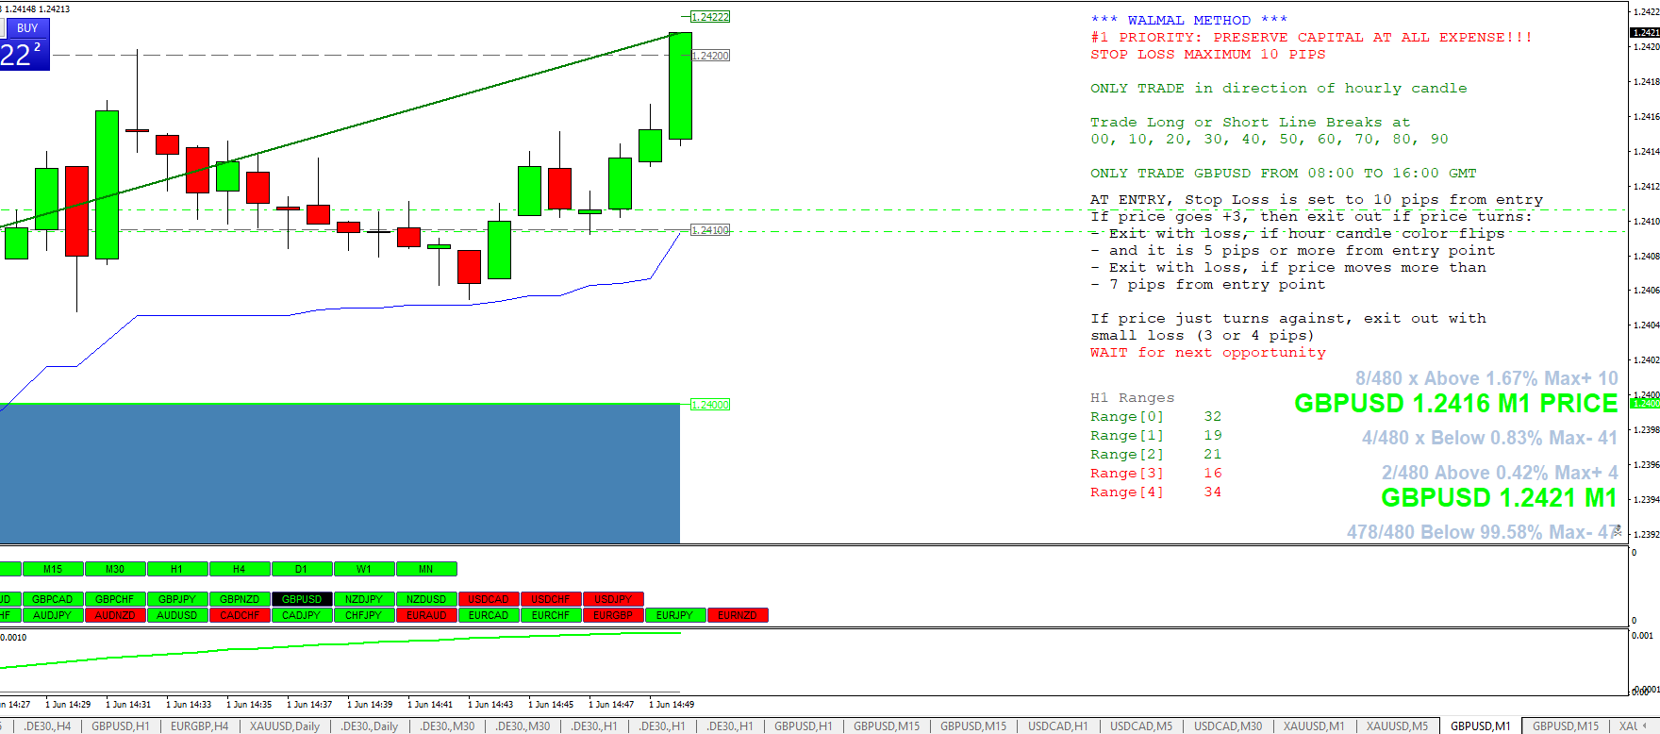This screenshot has width=1660, height=734.
Task: Switch timeframe with the M15 button
Action: (x=53, y=569)
